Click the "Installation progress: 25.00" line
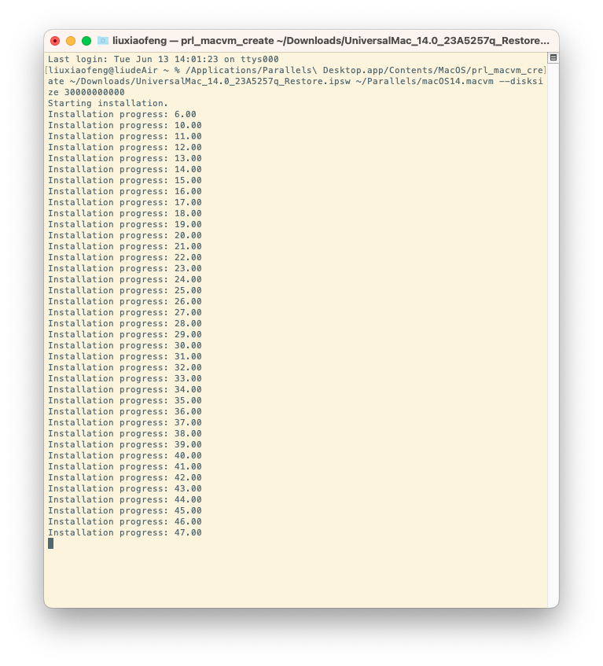 click(124, 290)
